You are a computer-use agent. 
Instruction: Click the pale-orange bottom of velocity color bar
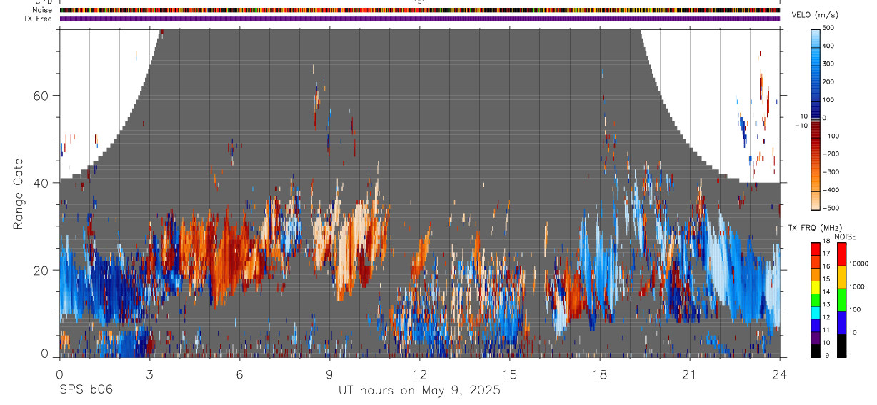point(816,200)
